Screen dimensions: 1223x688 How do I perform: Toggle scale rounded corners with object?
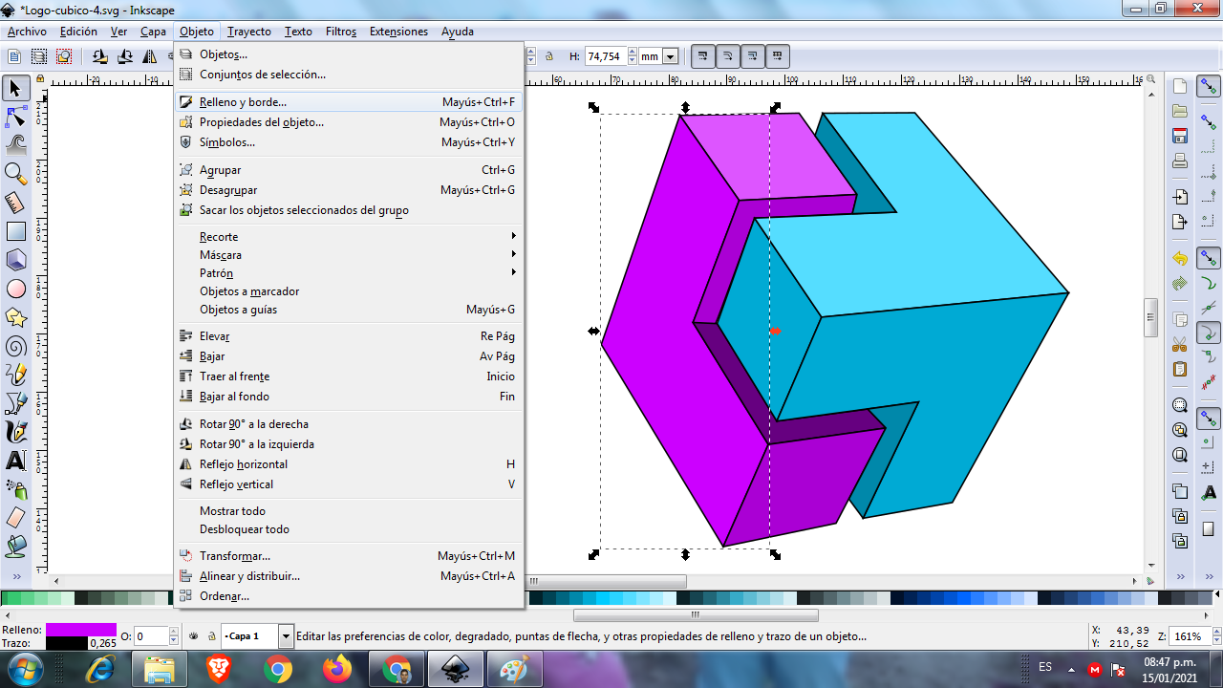coord(727,56)
